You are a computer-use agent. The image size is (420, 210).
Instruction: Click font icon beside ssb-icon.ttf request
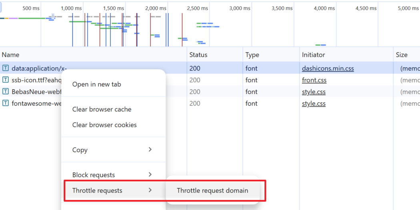click(x=6, y=80)
